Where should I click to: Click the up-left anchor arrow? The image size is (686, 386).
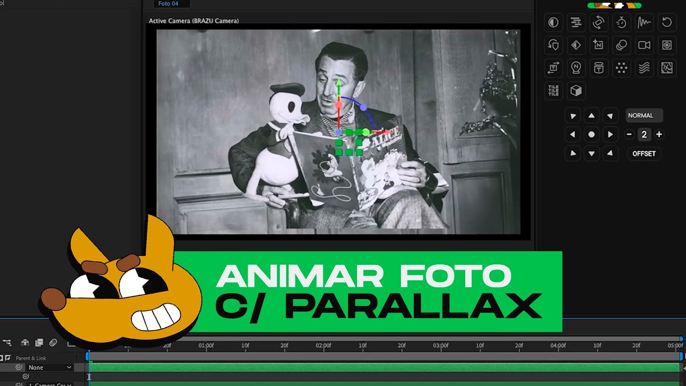(x=573, y=116)
